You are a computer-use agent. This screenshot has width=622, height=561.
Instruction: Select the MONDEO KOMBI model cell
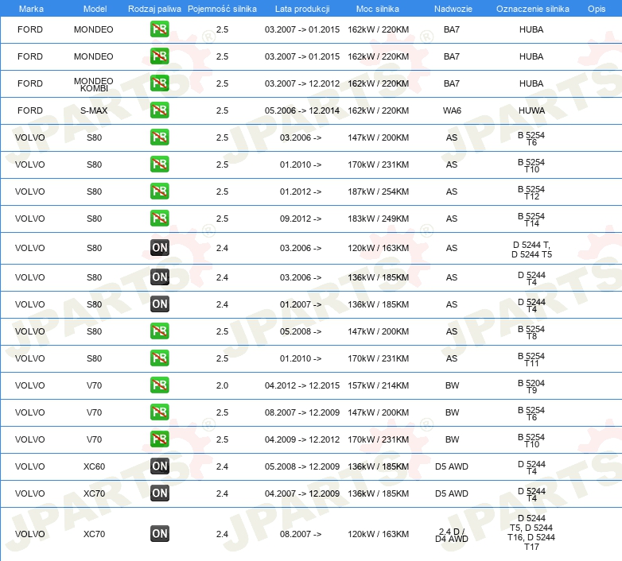point(94,84)
